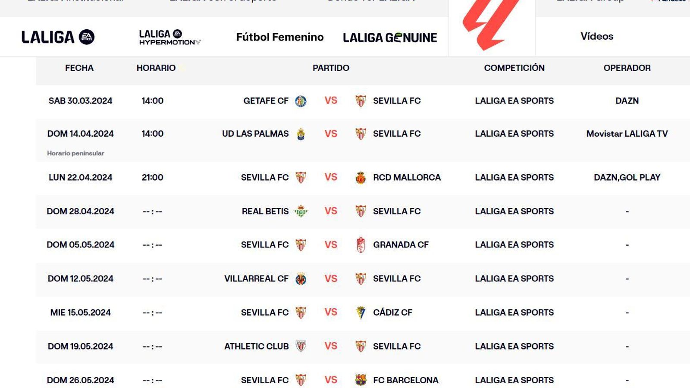690x388 pixels.
Task: Open the Fútbol Femenino section
Action: tap(279, 37)
